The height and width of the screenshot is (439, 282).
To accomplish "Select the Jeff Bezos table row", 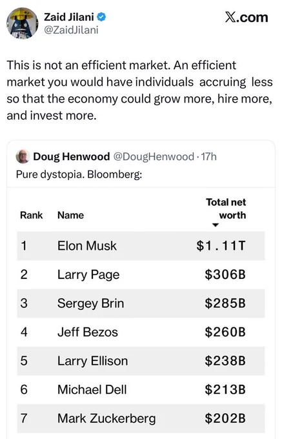I will 141,332.
